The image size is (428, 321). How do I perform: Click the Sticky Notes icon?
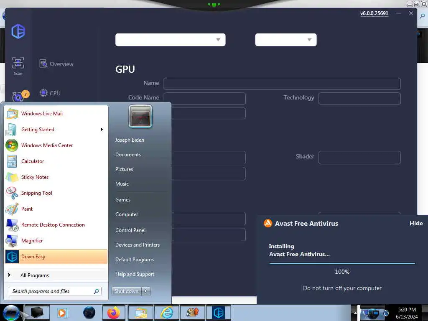click(12, 177)
